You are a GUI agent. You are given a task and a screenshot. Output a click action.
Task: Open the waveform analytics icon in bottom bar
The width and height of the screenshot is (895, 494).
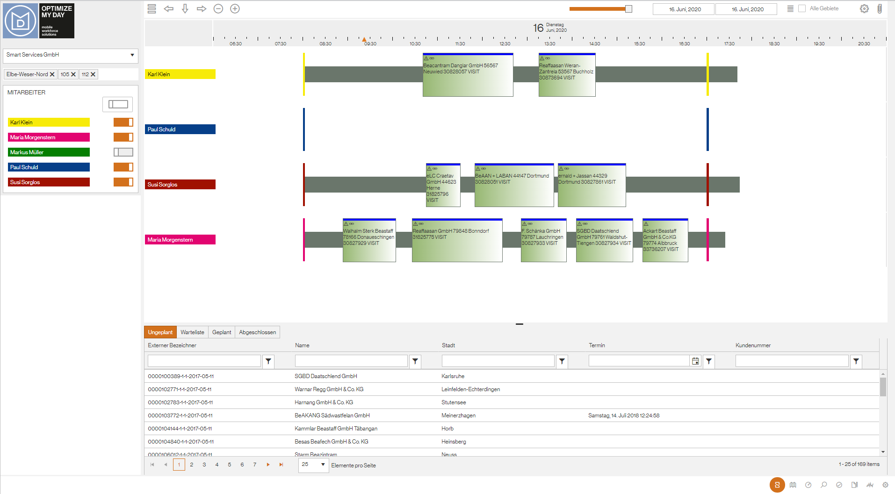(870, 485)
